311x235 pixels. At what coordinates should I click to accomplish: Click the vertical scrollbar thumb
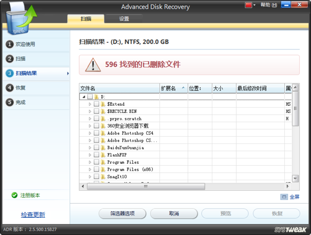(295, 108)
